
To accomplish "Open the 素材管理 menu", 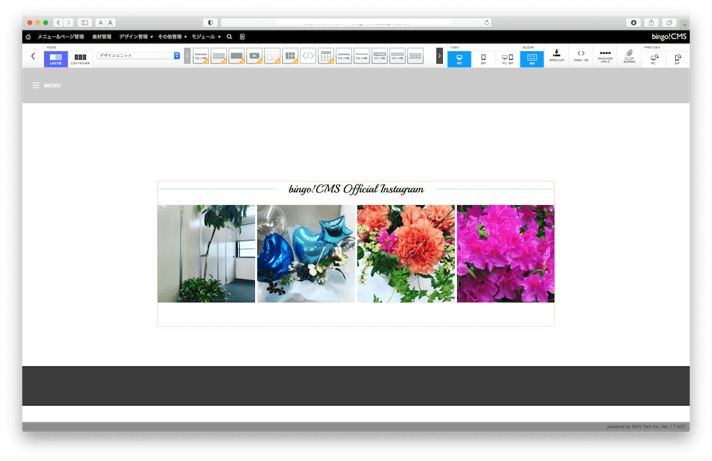I will tap(102, 37).
